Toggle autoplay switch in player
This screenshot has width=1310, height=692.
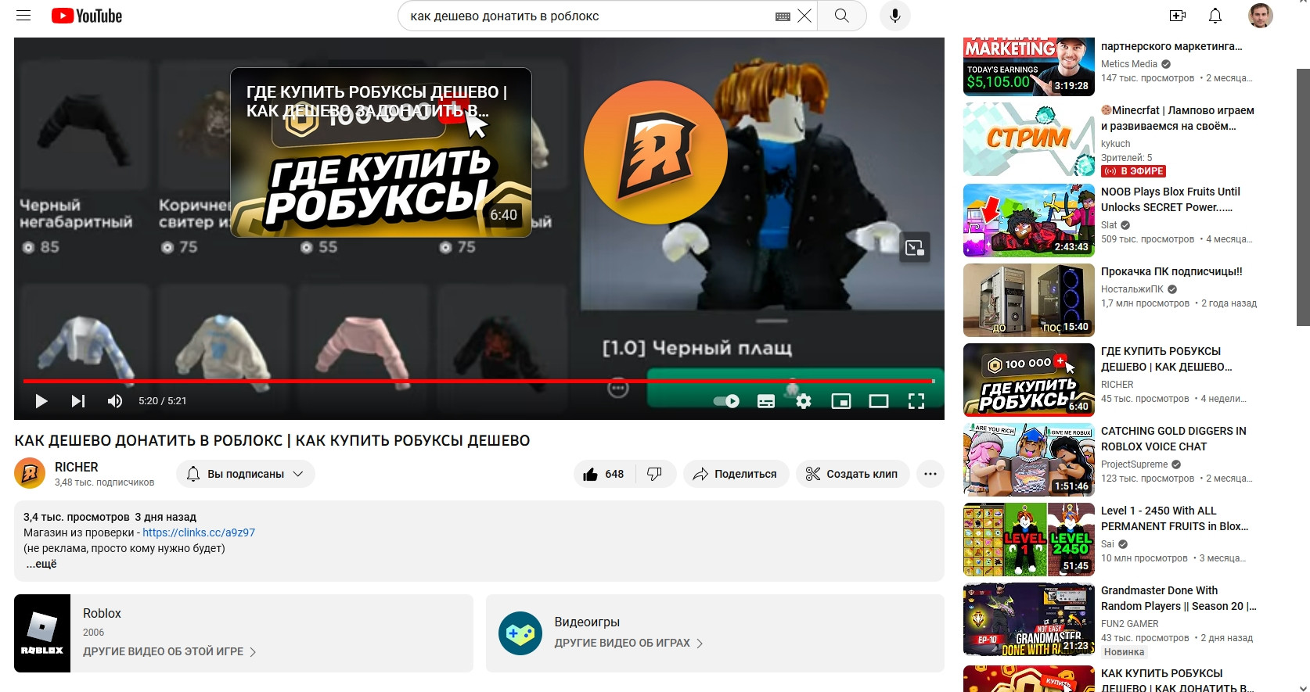[726, 401]
